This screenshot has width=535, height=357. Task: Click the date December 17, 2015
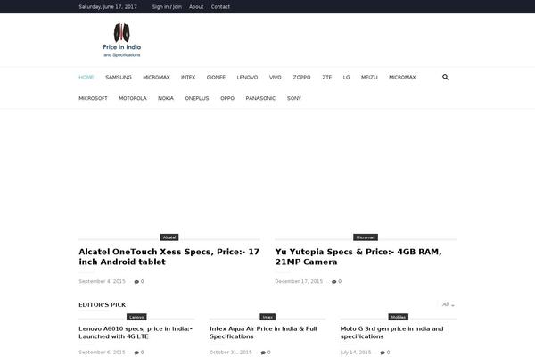pyautogui.click(x=299, y=281)
